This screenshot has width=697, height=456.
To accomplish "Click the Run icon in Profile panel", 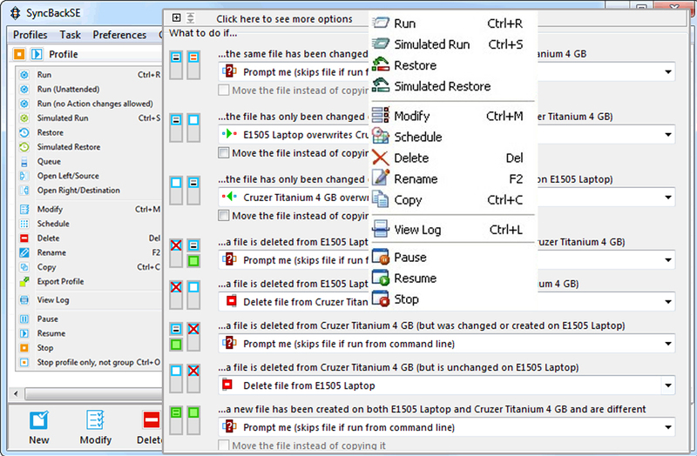I will click(24, 75).
